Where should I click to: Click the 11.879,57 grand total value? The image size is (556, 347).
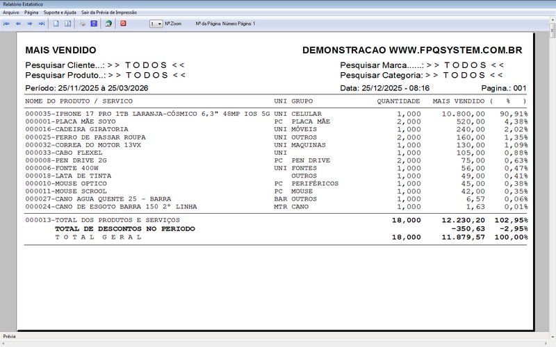click(463, 237)
